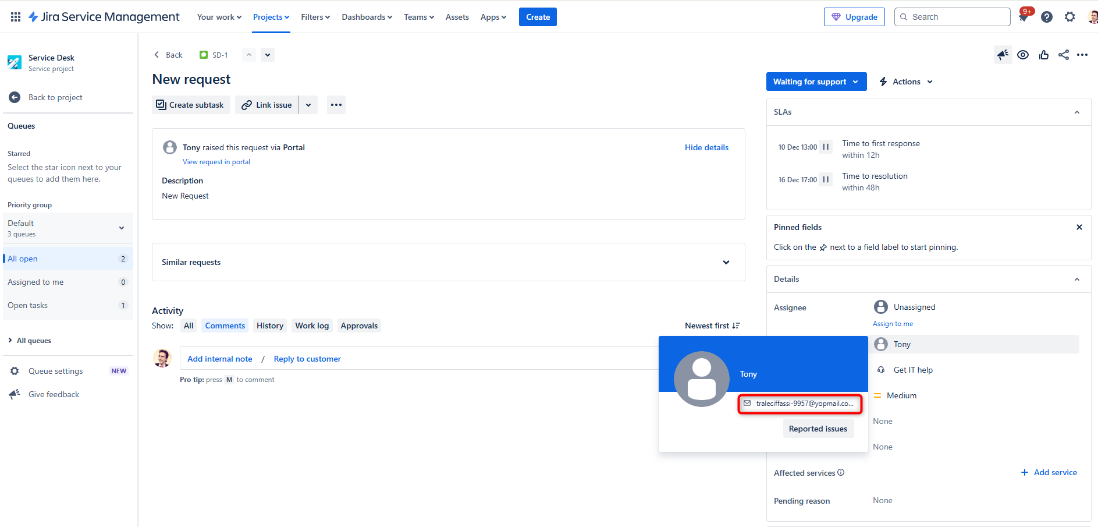Open the Your work menu
This screenshot has width=1098, height=527.
pos(219,17)
